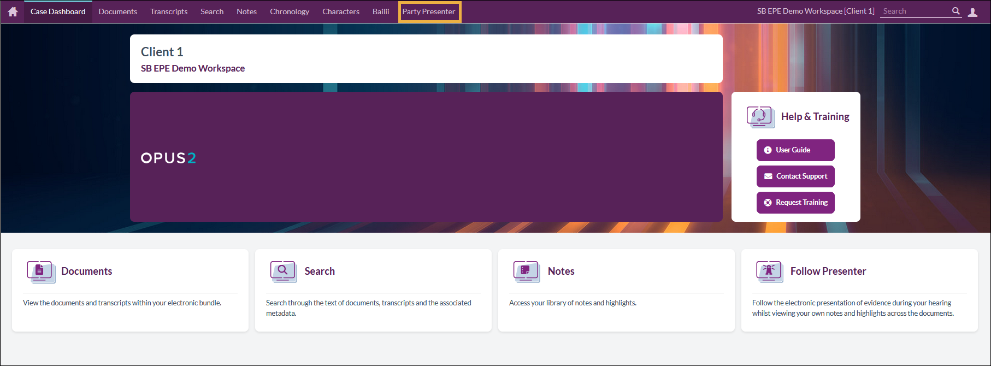Click the Follow Presenter lighthouse icon
This screenshot has height=366, width=991.
tap(770, 271)
